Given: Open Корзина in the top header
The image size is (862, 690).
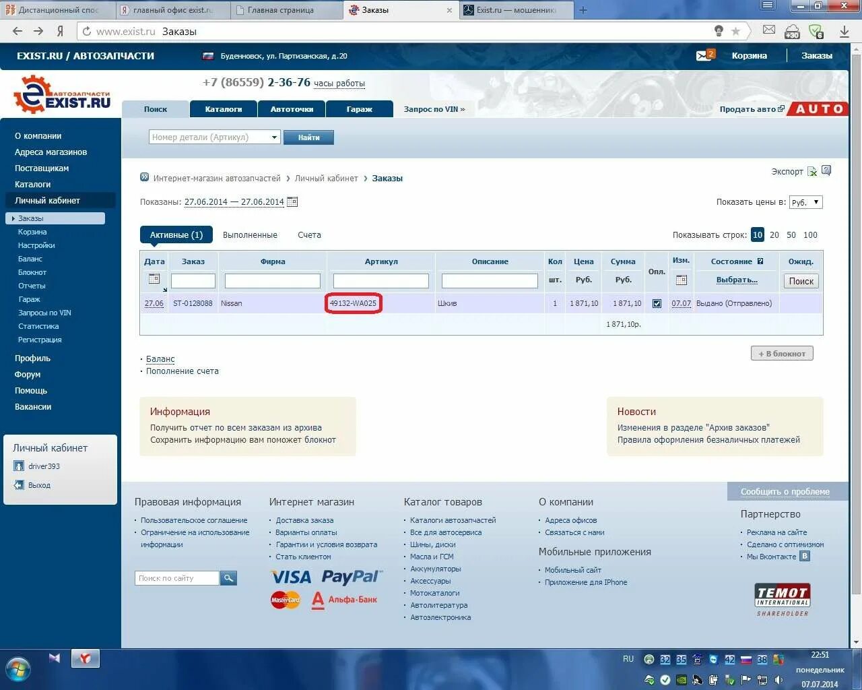Looking at the screenshot, I should tap(750, 56).
